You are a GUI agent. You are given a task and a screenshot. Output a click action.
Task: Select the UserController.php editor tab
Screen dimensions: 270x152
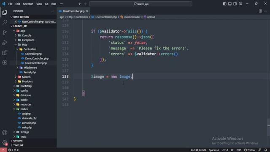pos(73,11)
